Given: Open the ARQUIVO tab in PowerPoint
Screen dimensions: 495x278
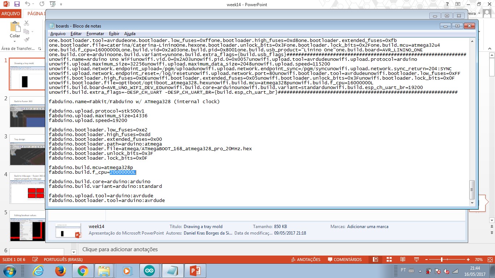Looking at the screenshot, I should click(11, 14).
